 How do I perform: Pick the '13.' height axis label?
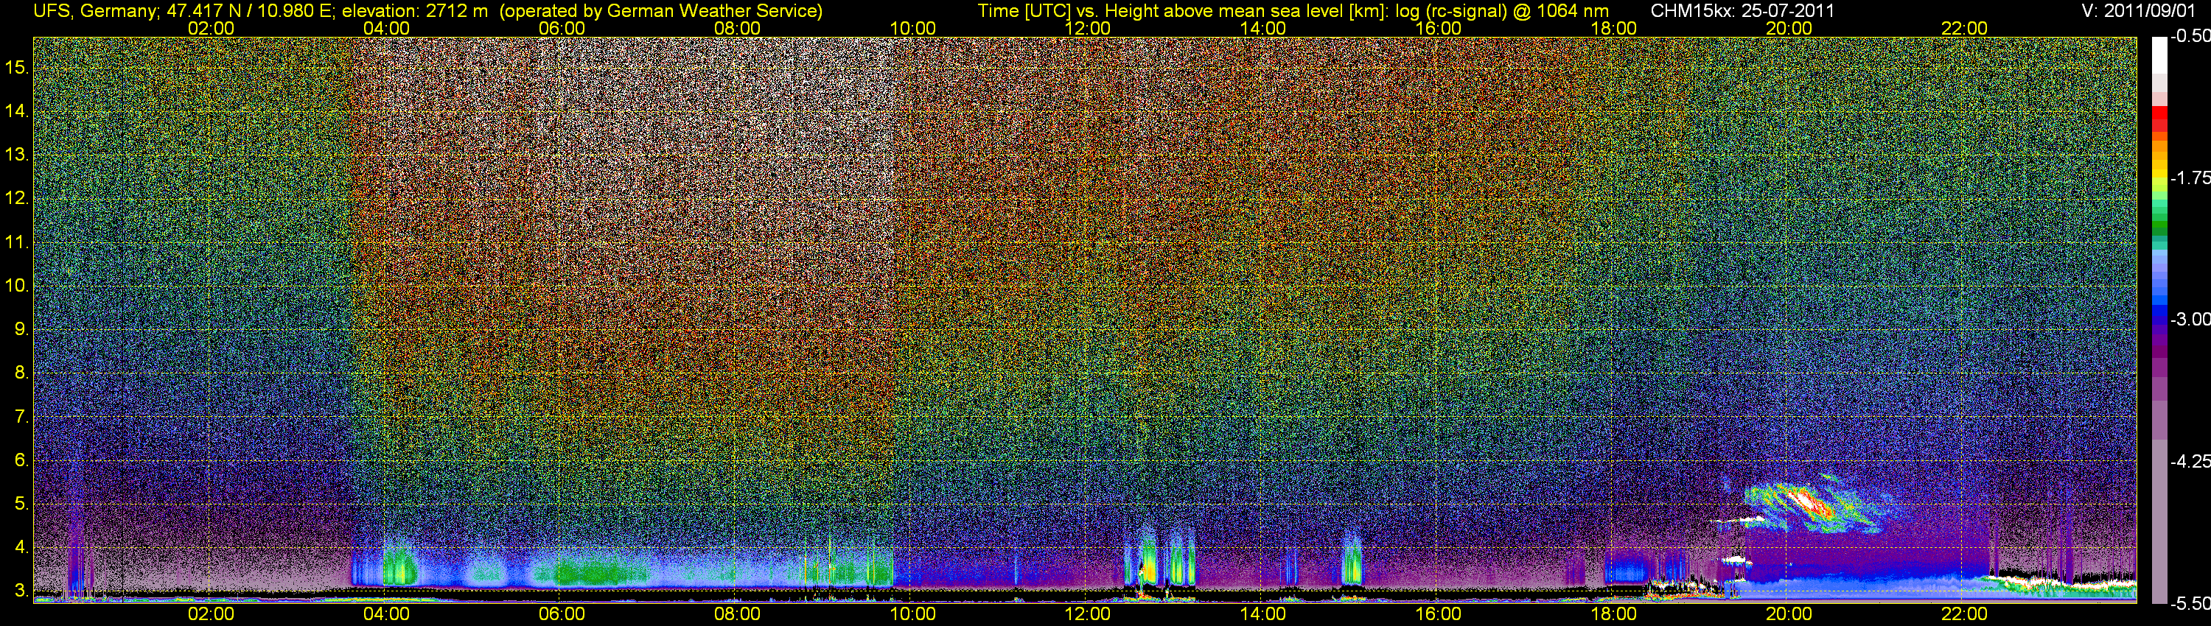click(17, 155)
